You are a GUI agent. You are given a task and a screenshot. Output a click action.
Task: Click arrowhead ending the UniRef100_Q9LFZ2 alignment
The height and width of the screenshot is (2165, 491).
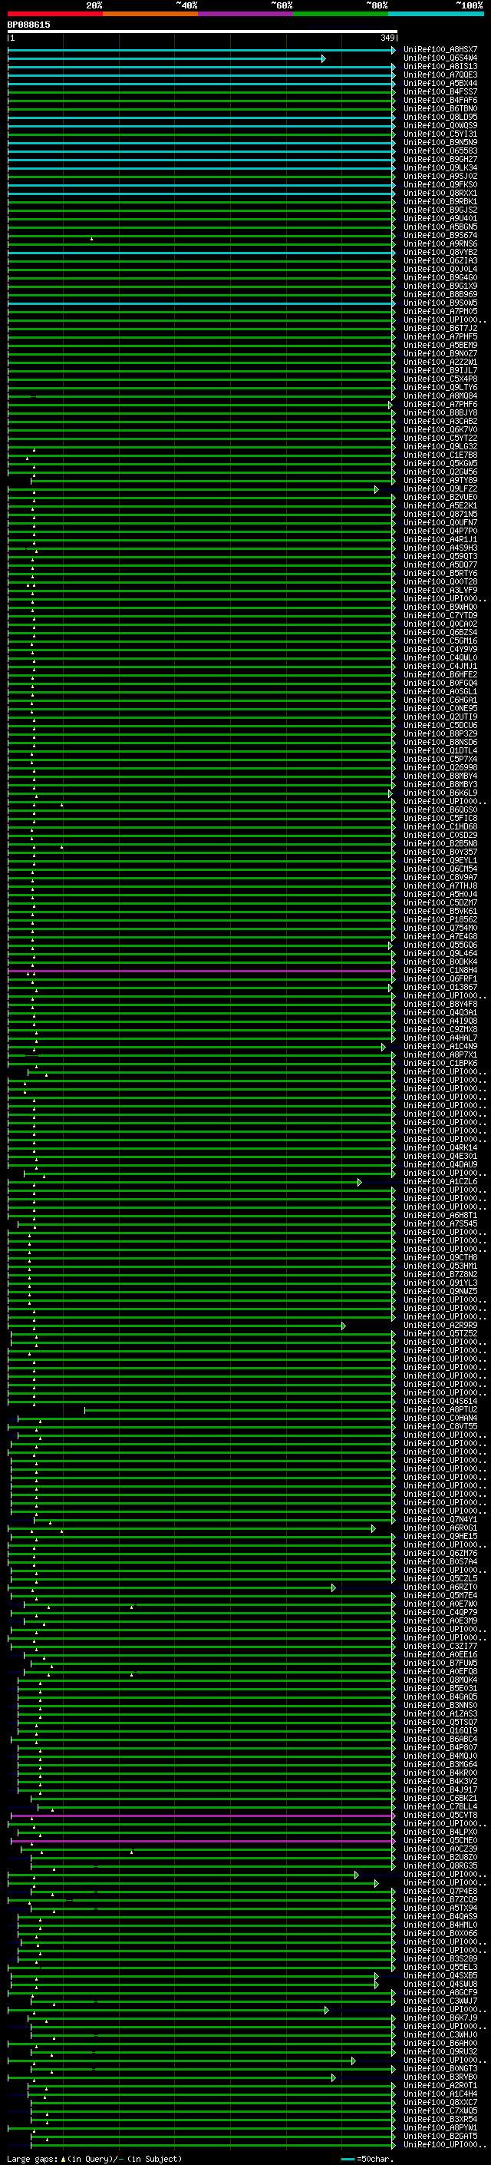376,489
